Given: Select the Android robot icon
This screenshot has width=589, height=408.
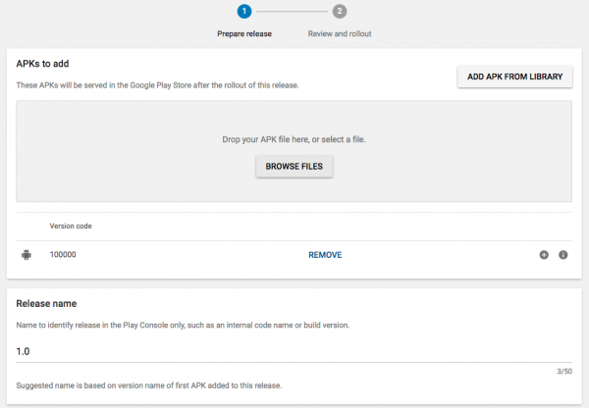Looking at the screenshot, I should (26, 255).
